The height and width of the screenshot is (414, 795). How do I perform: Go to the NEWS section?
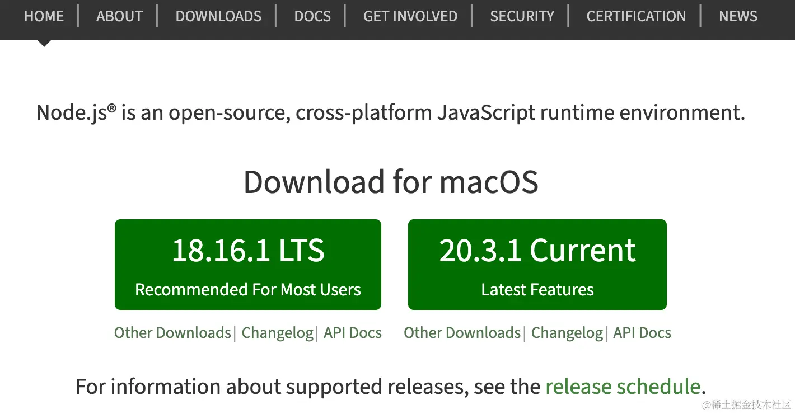738,16
